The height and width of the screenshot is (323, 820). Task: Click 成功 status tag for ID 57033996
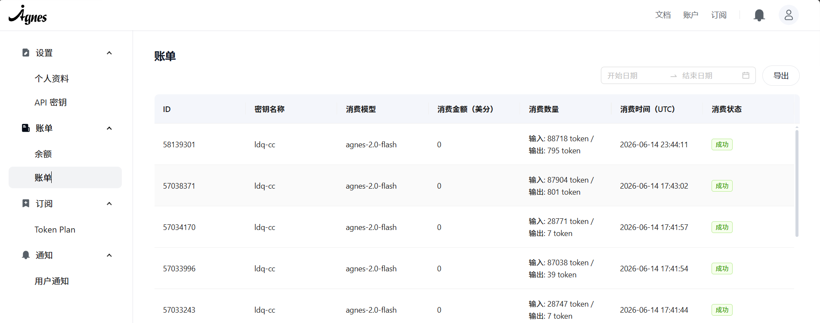(x=722, y=269)
